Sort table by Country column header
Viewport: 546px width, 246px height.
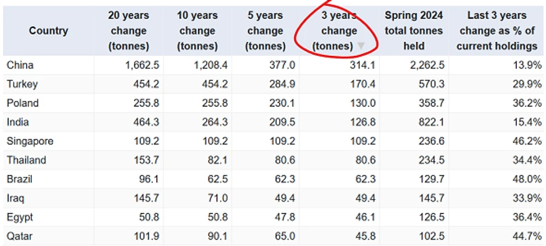click(x=48, y=31)
